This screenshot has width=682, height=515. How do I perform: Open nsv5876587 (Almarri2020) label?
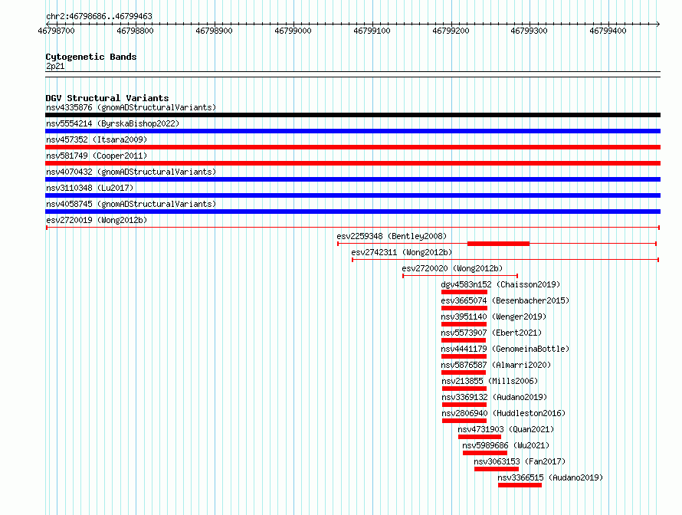tap(496, 365)
